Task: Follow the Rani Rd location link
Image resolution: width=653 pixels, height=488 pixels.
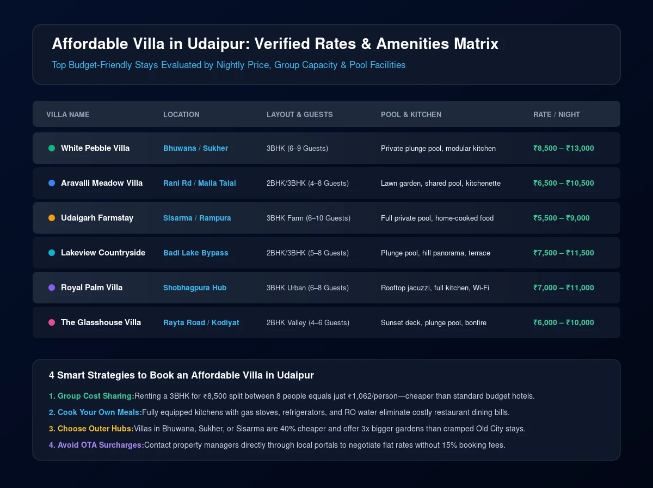Action: pyautogui.click(x=177, y=183)
